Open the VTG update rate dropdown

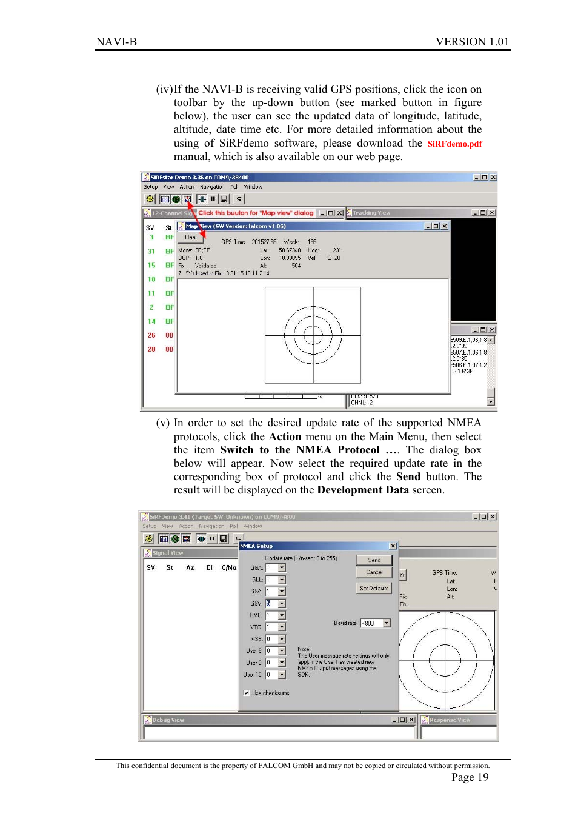282,627
